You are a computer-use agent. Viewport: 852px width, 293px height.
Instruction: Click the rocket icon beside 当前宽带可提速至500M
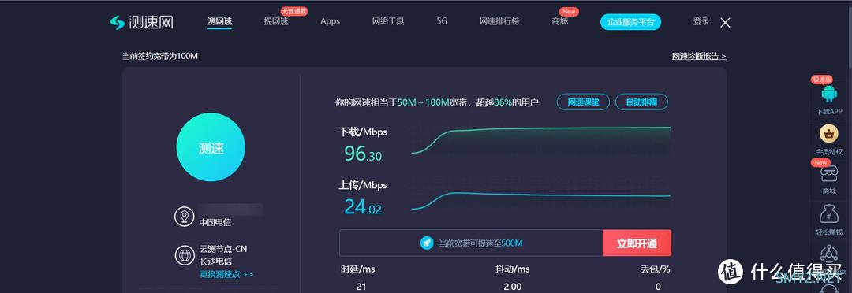click(x=427, y=243)
